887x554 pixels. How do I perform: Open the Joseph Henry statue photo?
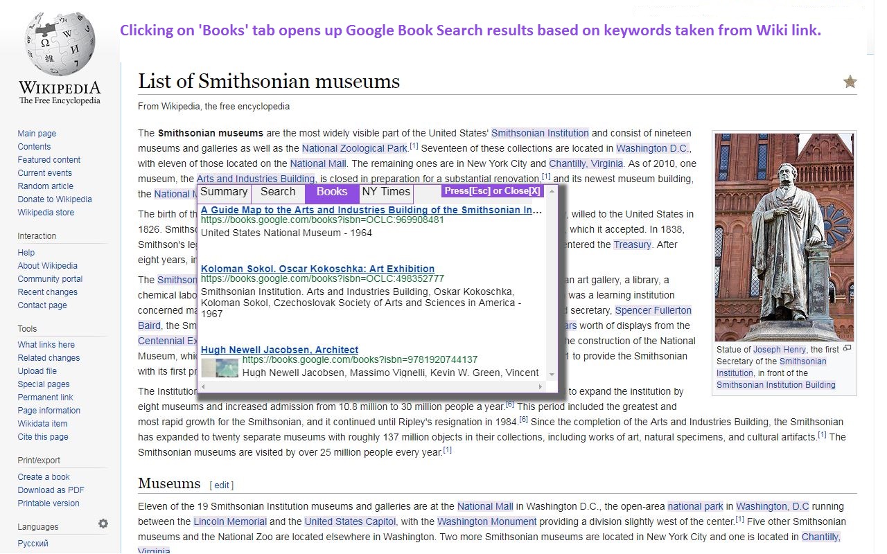784,237
